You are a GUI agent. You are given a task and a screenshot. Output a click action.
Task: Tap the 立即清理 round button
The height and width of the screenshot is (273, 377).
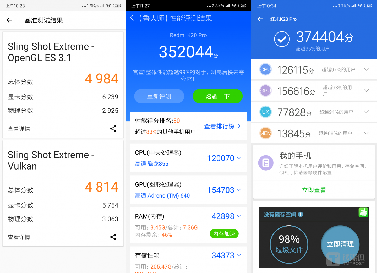(x=340, y=244)
